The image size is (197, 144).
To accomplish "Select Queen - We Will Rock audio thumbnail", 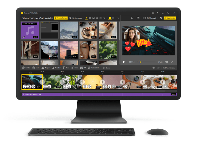I will pyautogui.click(x=30, y=31).
